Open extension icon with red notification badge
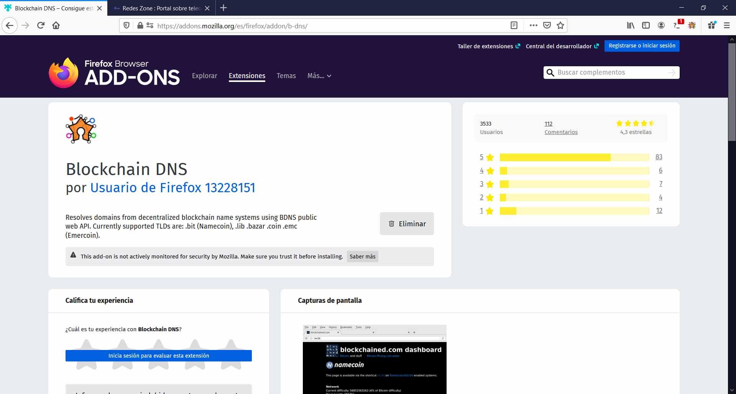The width and height of the screenshot is (736, 394). [678, 25]
